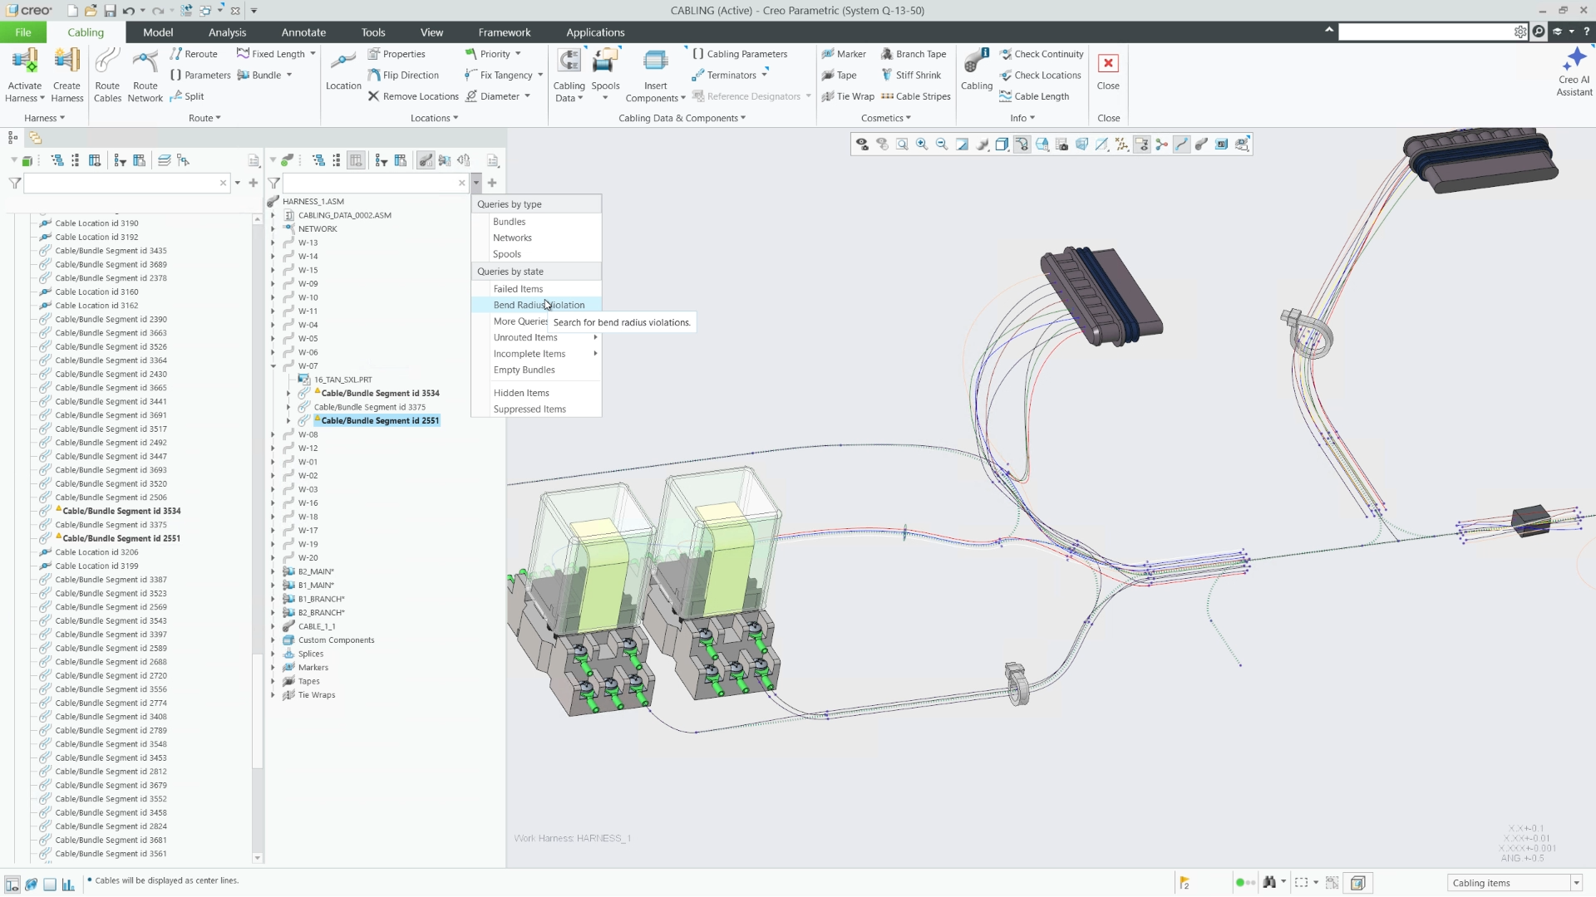Open the Spools icon in ribbon
The width and height of the screenshot is (1596, 897).
(605, 61)
